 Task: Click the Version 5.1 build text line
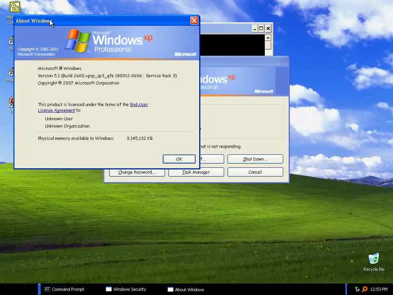point(107,76)
